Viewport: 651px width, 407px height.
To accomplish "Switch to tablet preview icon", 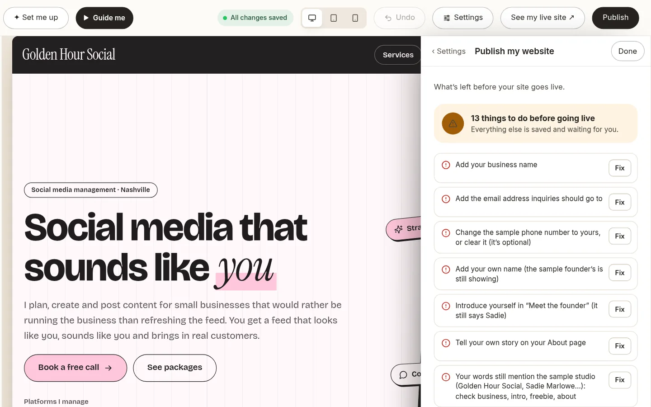I will pos(334,18).
